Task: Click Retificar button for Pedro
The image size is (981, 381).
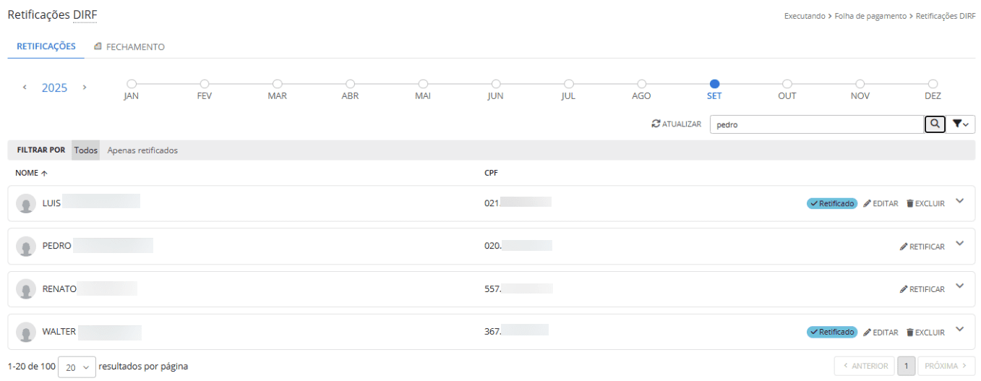Action: pos(922,247)
